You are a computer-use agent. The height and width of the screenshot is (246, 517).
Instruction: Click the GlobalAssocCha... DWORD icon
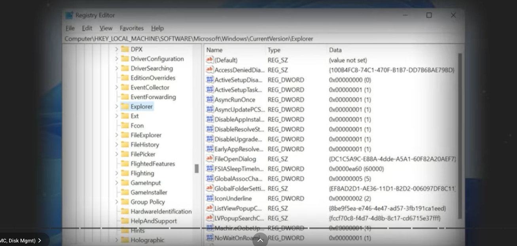(210, 178)
